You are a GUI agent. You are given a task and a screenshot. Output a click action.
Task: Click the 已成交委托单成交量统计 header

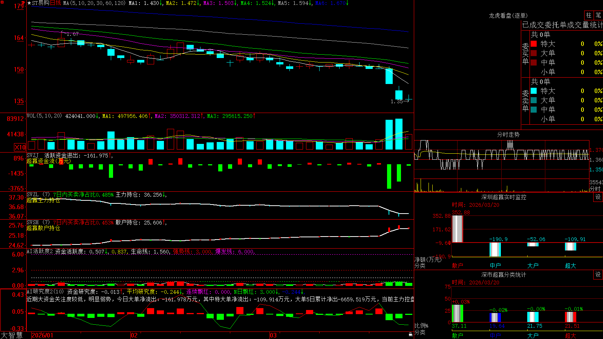tap(562, 25)
